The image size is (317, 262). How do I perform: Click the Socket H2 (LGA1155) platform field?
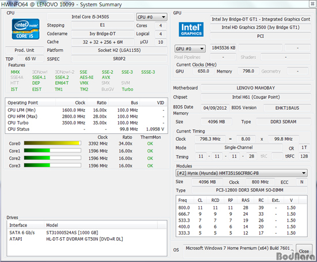(119, 50)
